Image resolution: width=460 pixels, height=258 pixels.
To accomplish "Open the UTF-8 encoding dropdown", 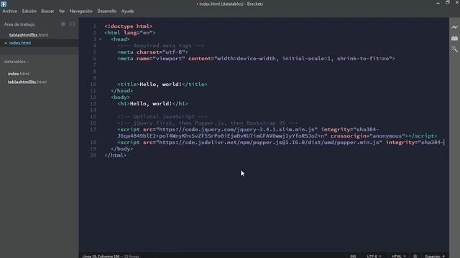I will point(374,256).
